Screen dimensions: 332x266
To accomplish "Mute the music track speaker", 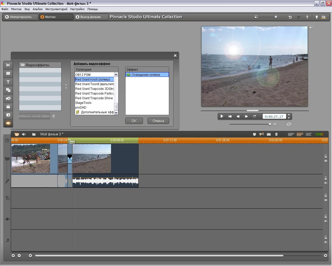I will 326,242.
